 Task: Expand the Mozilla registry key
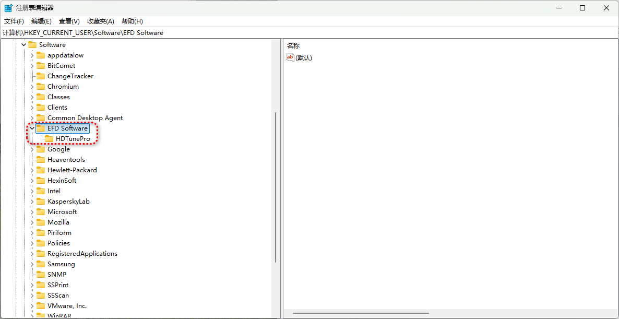[x=32, y=222]
